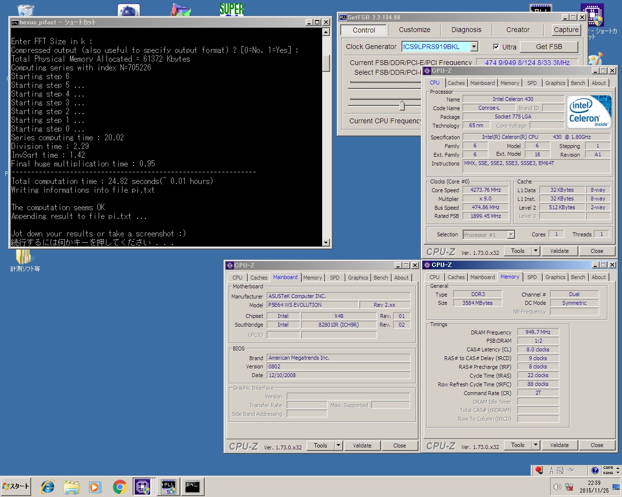This screenshot has width=622, height=497.
Task: Expand Tools dropdown arrow in Memory window
Action: click(536, 445)
